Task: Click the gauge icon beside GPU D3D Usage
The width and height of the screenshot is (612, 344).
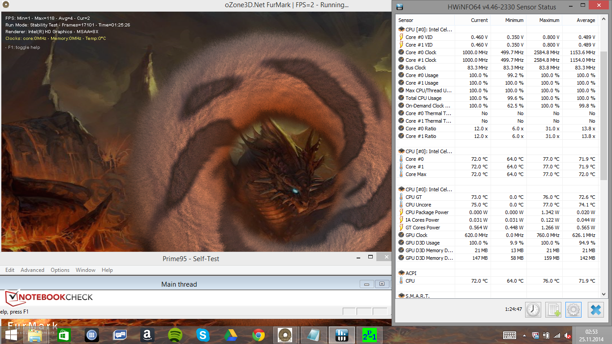Action: [401, 243]
